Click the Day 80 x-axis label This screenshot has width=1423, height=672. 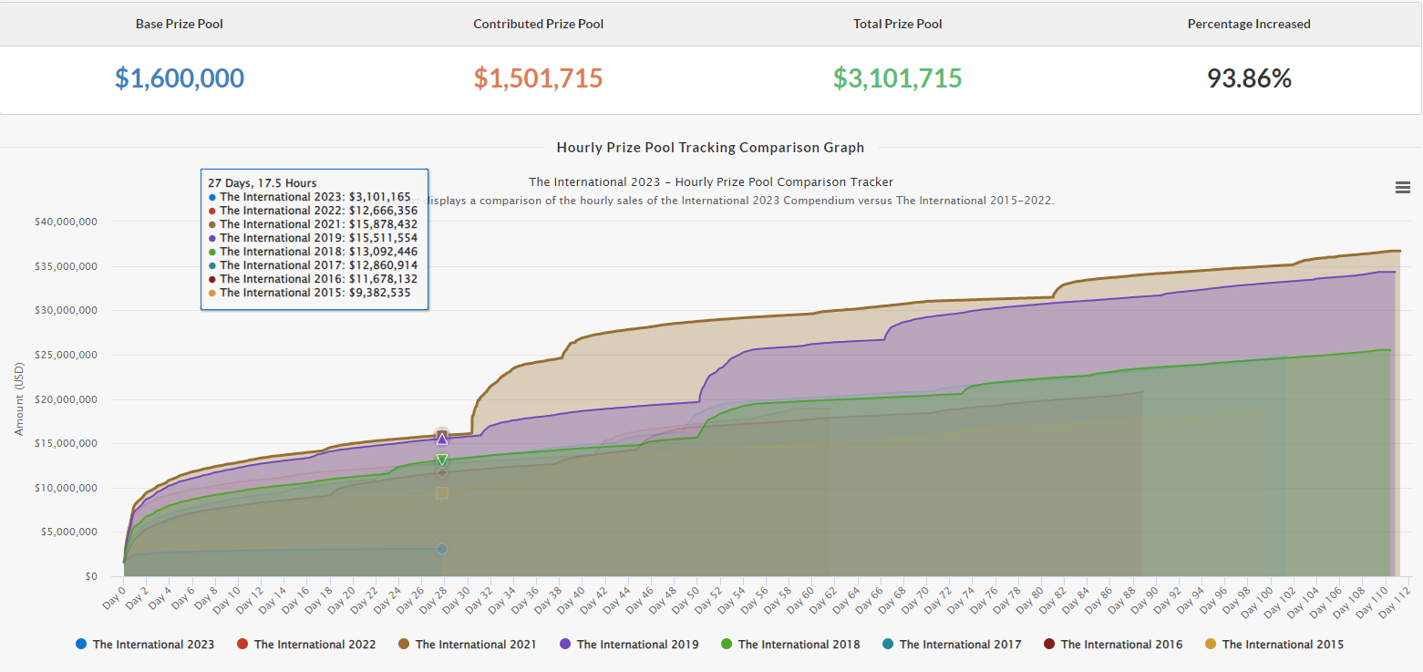[x=1028, y=598]
